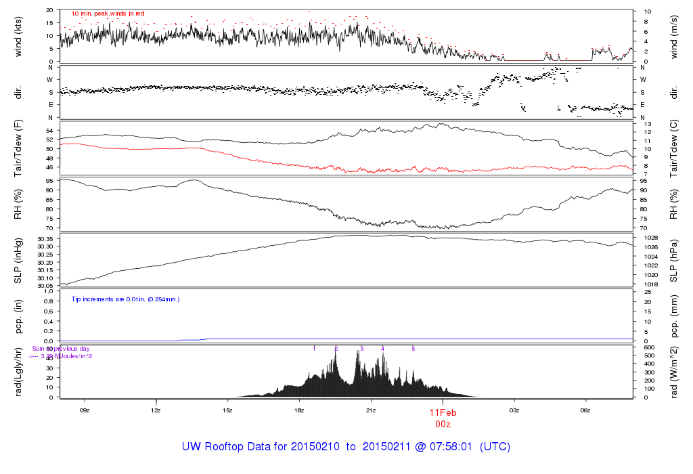Click purple marker 5 above radiation plot
The image size is (693, 474).
[413, 349]
